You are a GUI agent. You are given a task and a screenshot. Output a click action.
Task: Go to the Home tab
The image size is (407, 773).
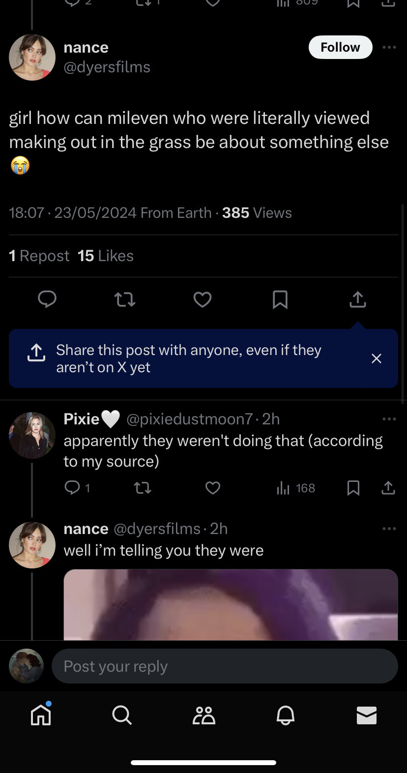click(x=41, y=715)
